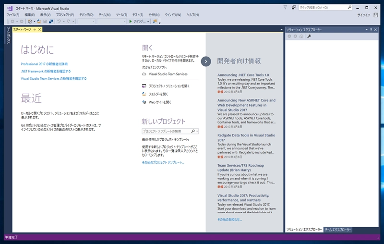Open the ヘルプ(H) menu

point(193,15)
